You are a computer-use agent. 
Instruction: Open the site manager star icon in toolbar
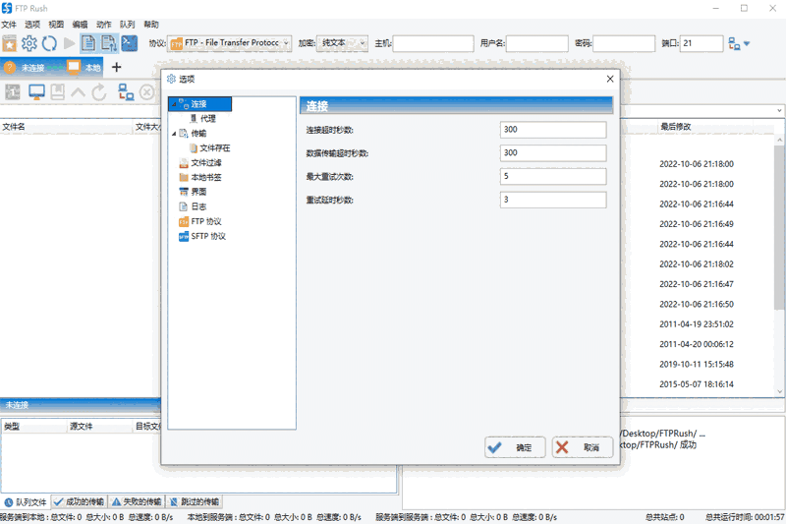pos(10,43)
